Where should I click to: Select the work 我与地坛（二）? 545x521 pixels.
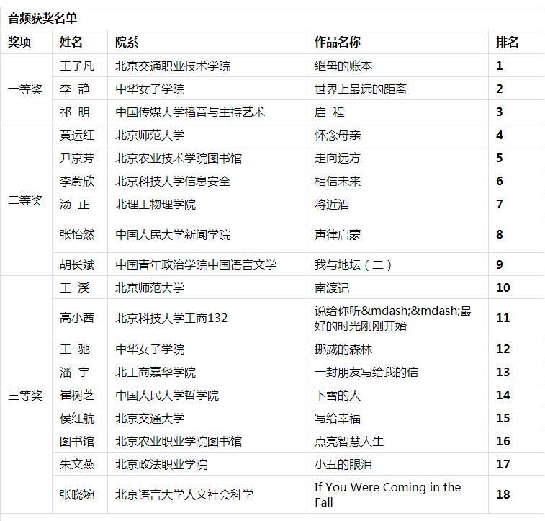tap(353, 264)
